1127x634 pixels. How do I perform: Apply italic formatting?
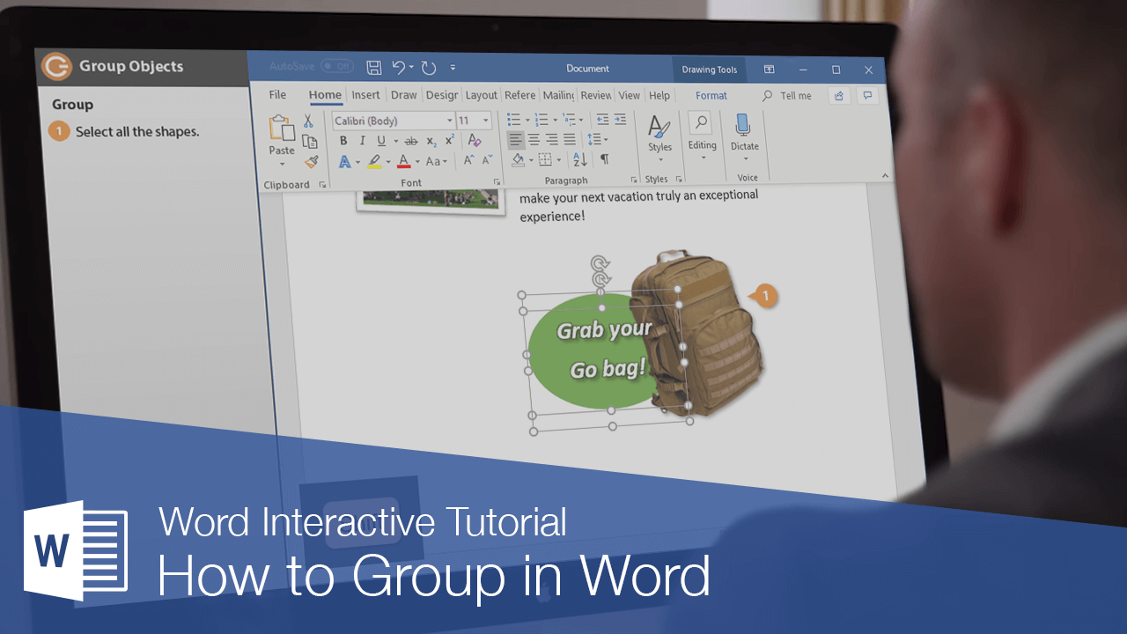click(x=362, y=140)
